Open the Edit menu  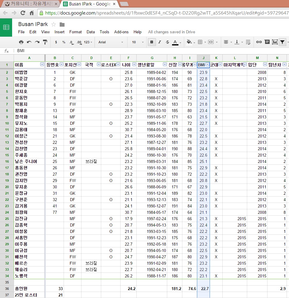point(33,32)
